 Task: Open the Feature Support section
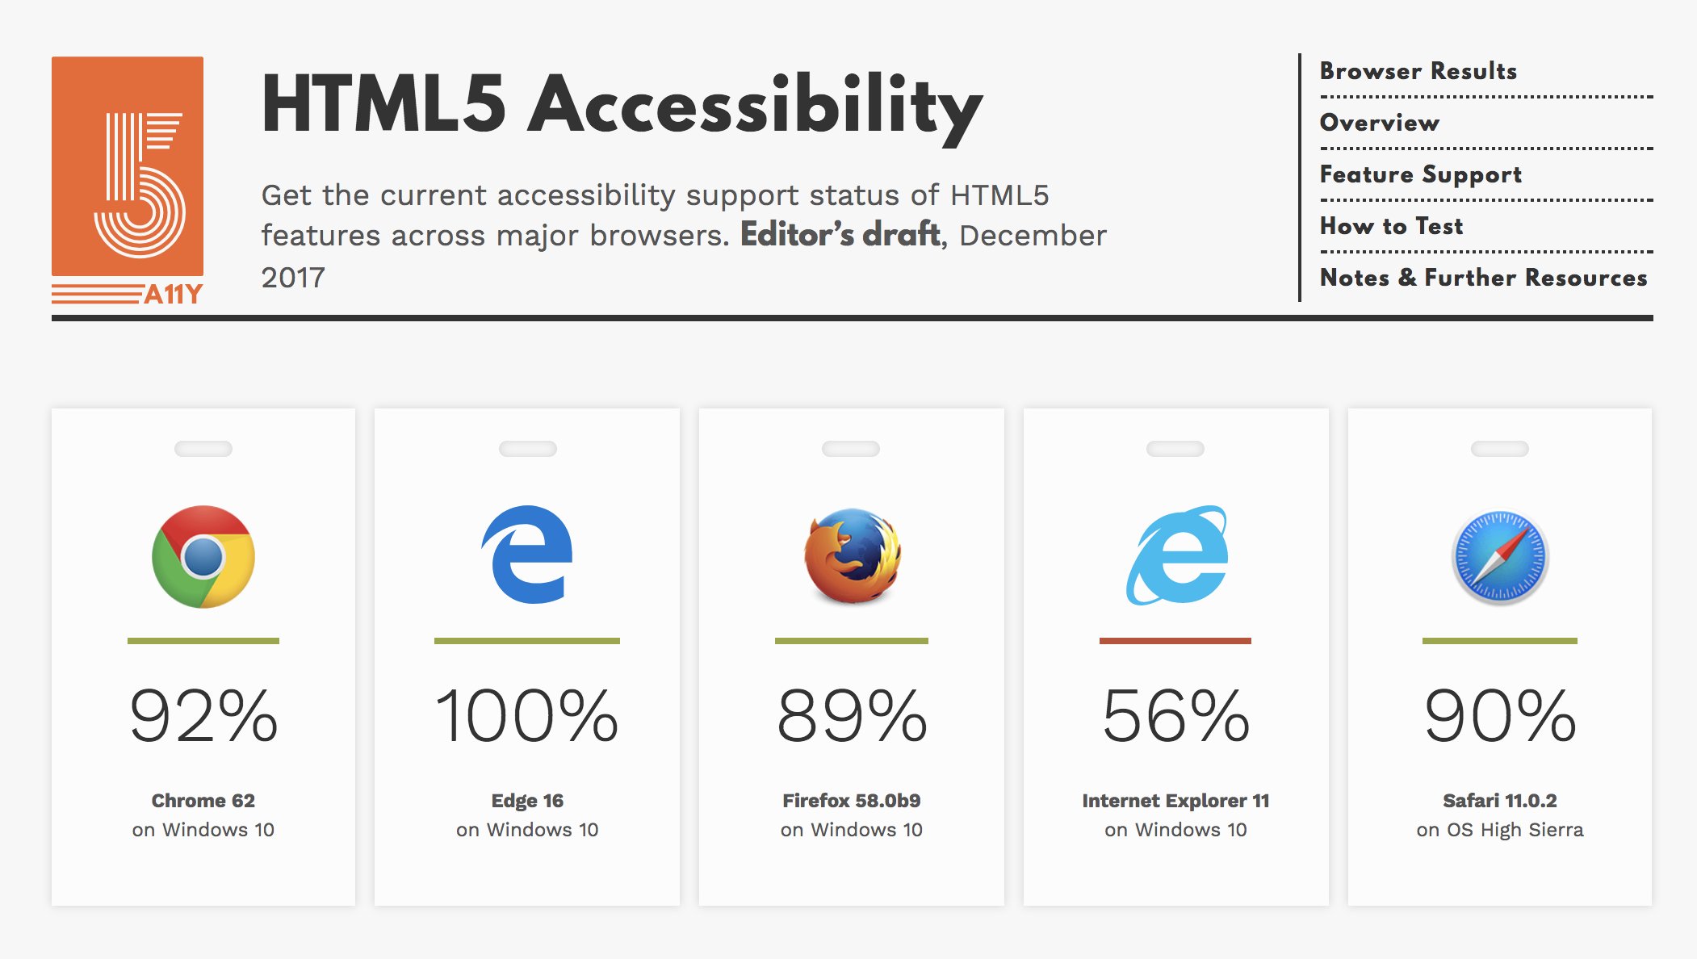tap(1421, 174)
